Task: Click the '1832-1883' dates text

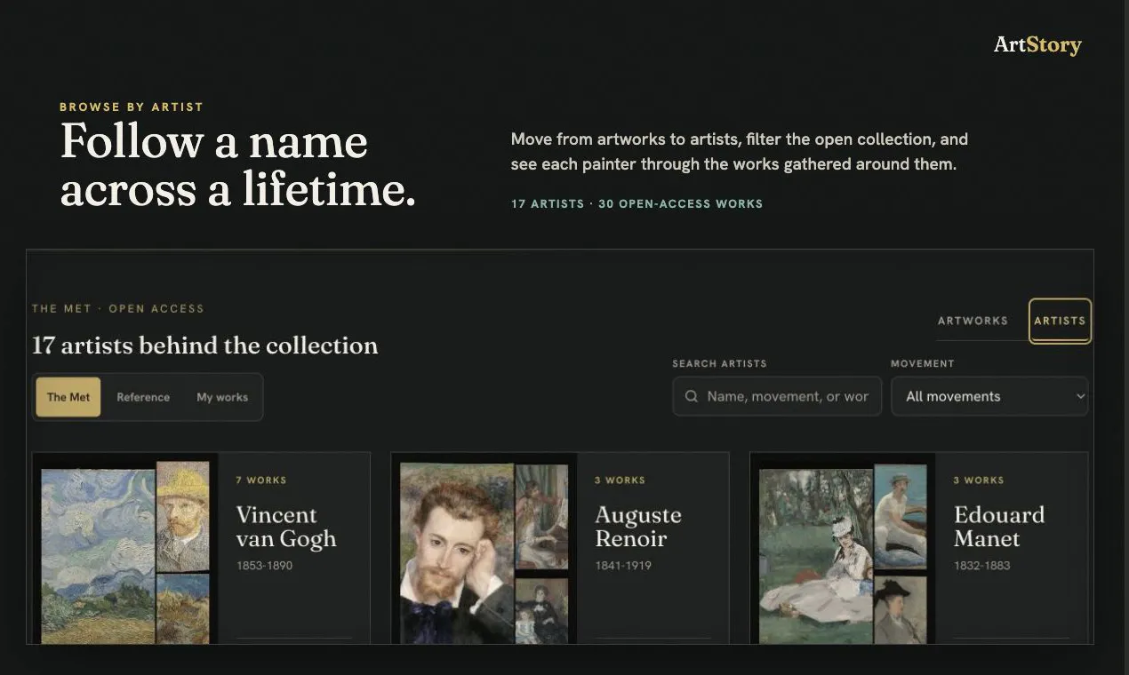Action: pyautogui.click(x=982, y=566)
